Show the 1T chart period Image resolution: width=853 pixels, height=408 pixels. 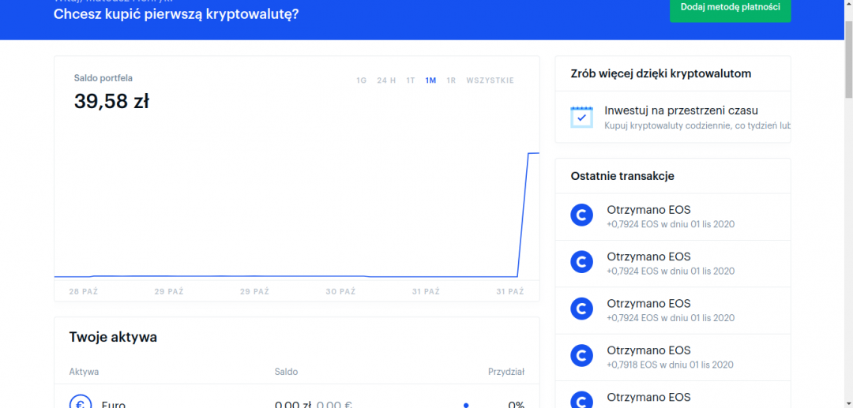tap(411, 80)
